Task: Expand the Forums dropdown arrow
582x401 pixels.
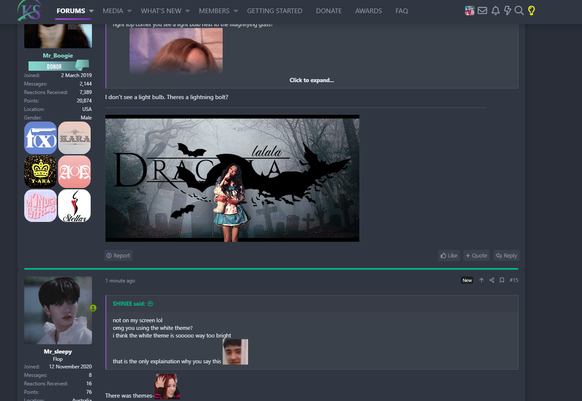Action: tap(91, 11)
